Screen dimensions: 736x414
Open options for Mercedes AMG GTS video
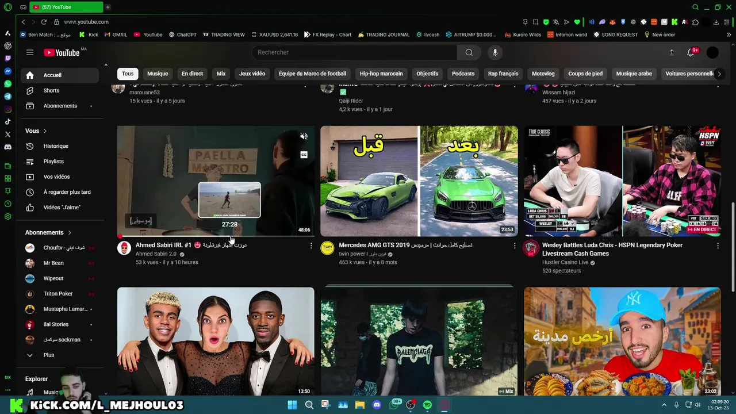click(515, 246)
